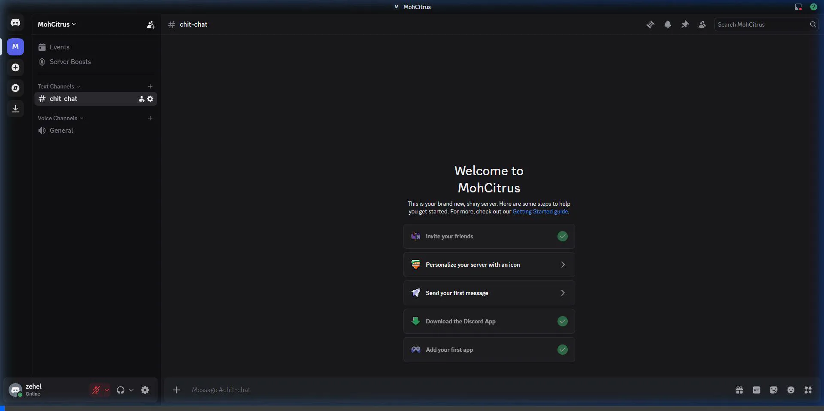Open the GIF picker

tap(756, 390)
